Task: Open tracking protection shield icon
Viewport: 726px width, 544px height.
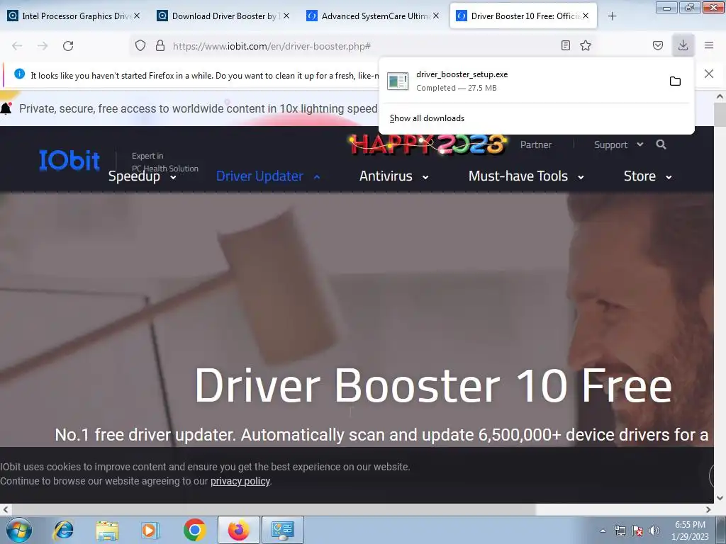Action: click(x=140, y=45)
